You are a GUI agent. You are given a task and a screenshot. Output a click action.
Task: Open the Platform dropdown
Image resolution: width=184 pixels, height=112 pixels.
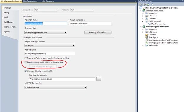pyautogui.click(x=93, y=10)
